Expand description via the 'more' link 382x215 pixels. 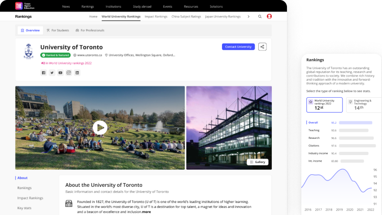(x=147, y=212)
